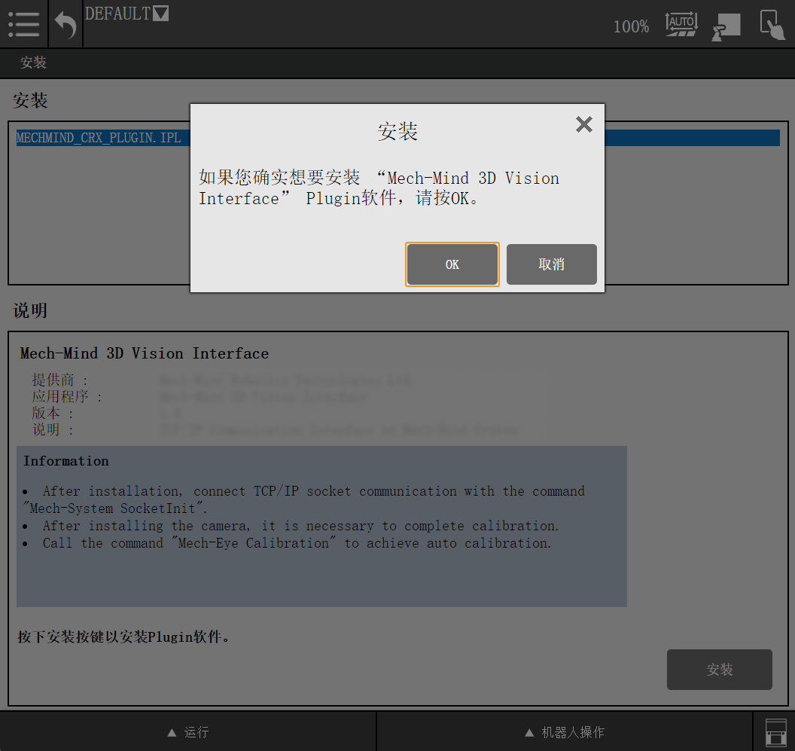Click the 提供商 label
The width and height of the screenshot is (795, 751).
[59, 380]
